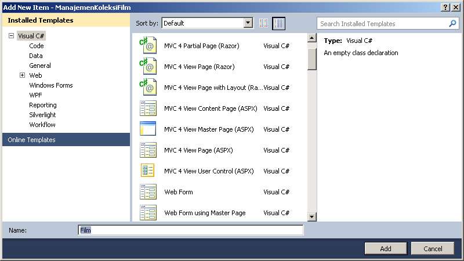Expand the Web tree node
The height and width of the screenshot is (261, 464).
(x=23, y=75)
